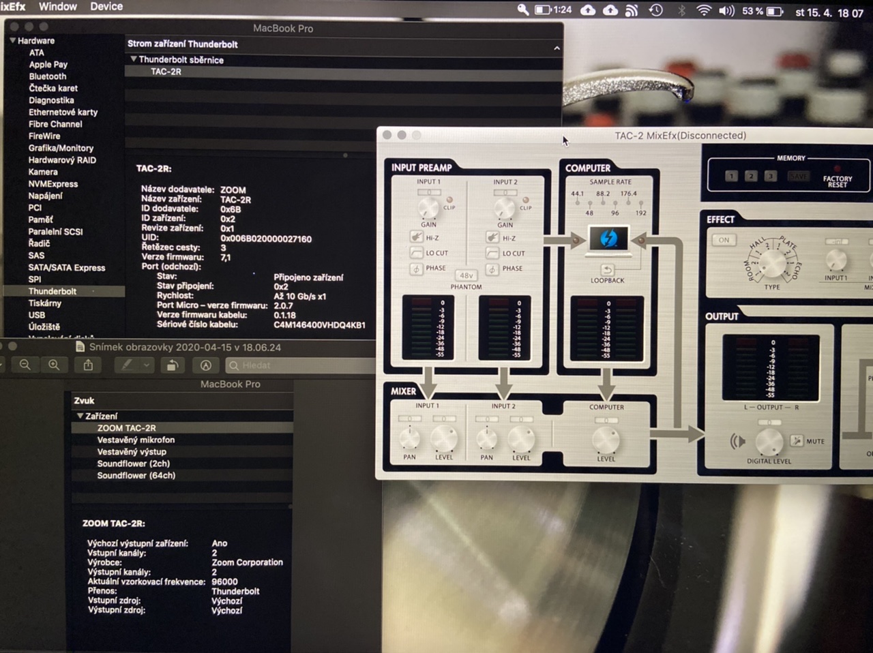
Task: Click the Output Digital Level knob
Action: tap(769, 442)
